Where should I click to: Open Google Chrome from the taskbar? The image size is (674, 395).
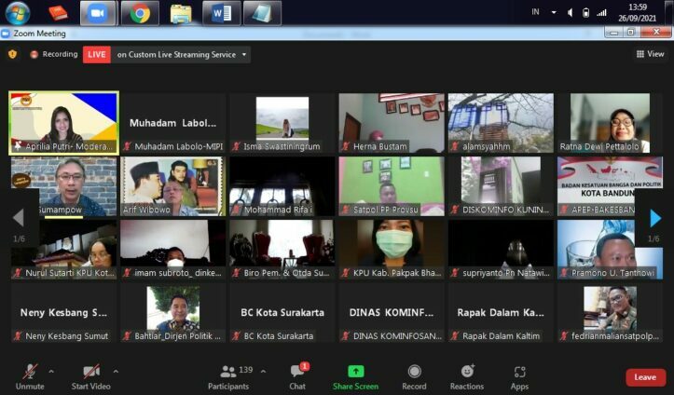coord(140,13)
